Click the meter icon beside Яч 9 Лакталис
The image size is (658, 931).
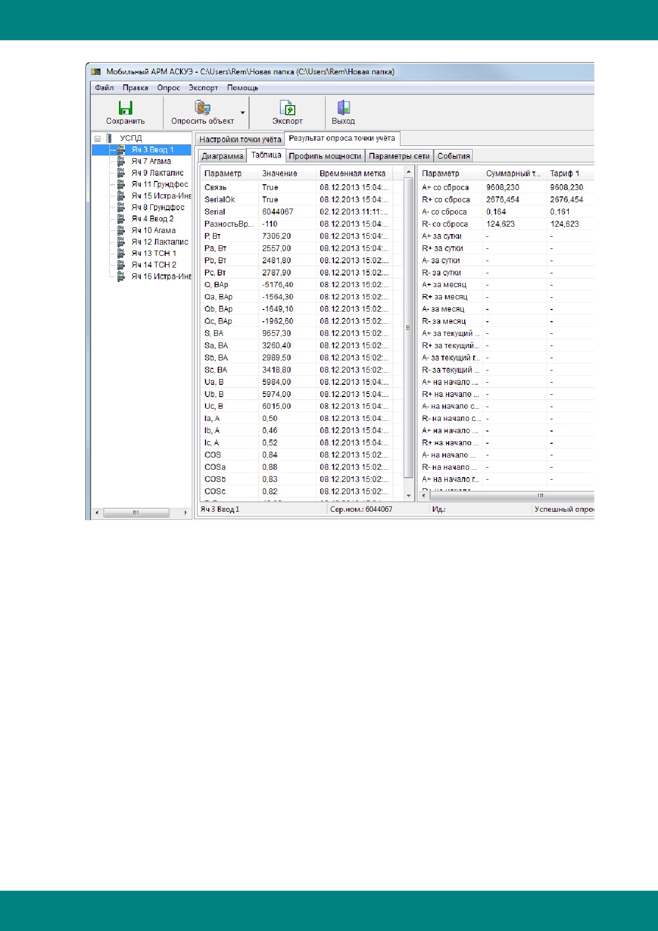point(121,173)
